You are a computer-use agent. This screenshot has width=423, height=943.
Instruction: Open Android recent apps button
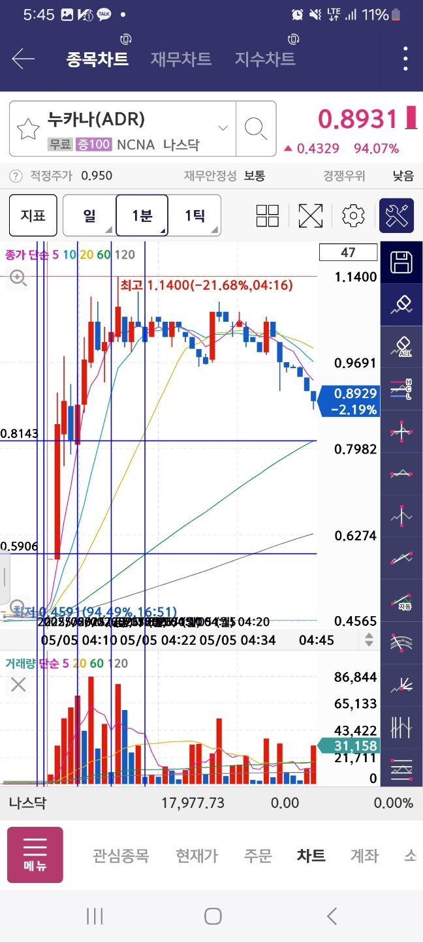(95, 916)
